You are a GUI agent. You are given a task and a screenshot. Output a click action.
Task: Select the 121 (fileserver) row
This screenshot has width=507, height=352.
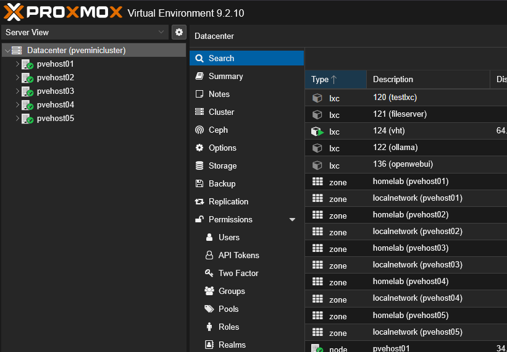coord(406,114)
